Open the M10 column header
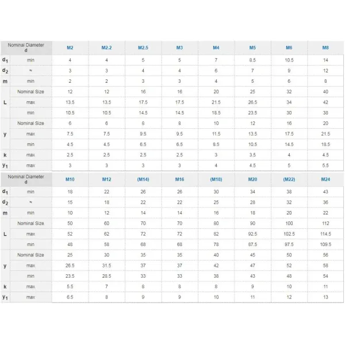The width and height of the screenshot is (345, 345). (x=70, y=179)
